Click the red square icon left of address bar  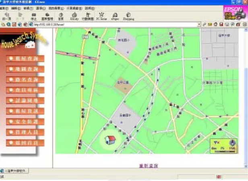tap(14, 25)
